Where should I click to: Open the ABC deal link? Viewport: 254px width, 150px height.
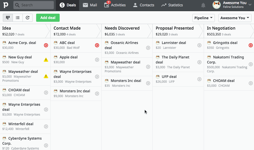tap(67, 43)
